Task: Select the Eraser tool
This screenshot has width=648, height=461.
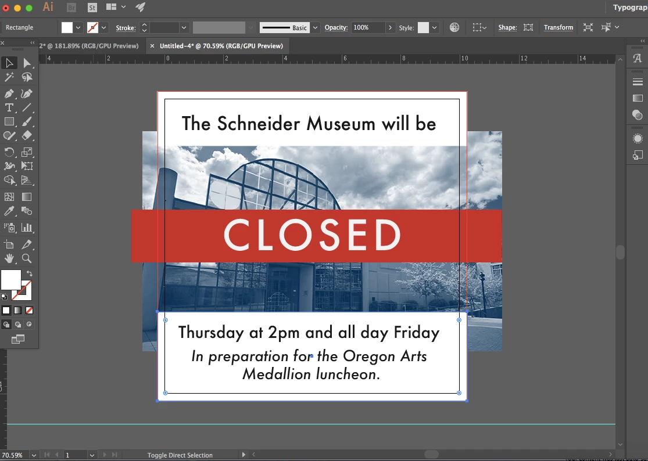Action: tap(27, 136)
